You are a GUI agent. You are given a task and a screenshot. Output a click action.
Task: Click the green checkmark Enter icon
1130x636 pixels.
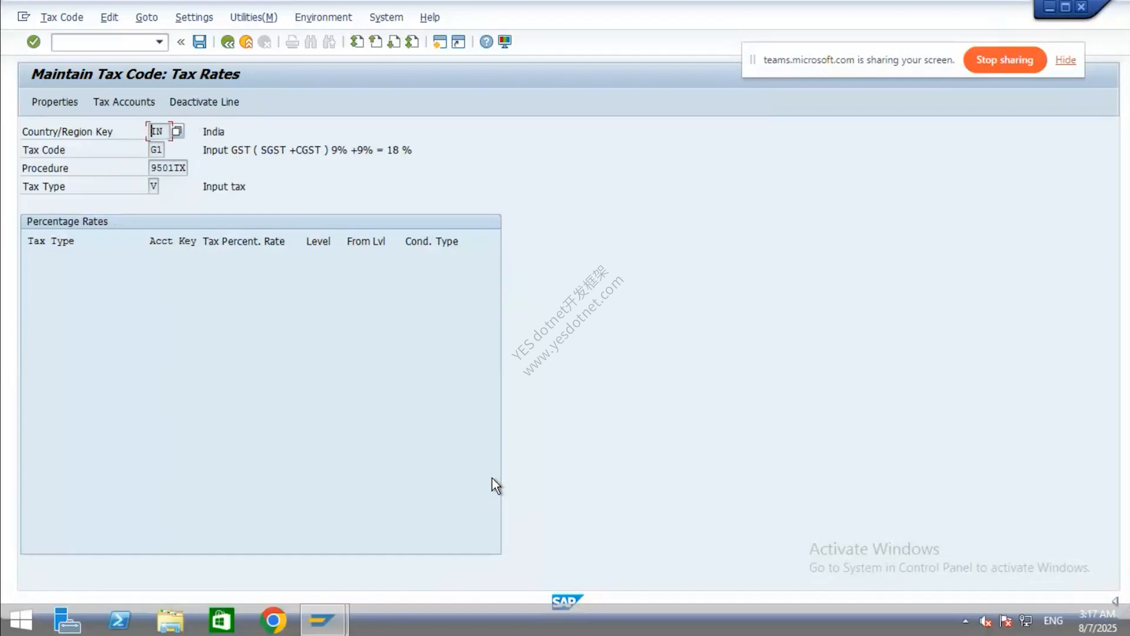(x=34, y=42)
